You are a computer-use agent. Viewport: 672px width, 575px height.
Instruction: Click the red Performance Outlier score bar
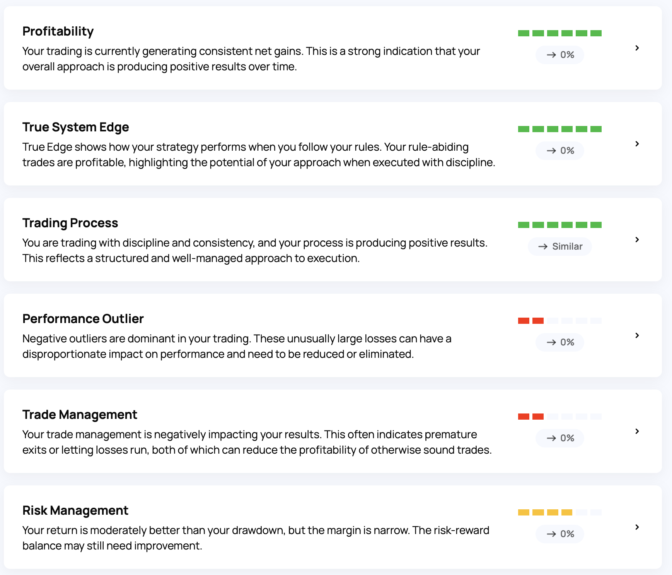coord(531,321)
